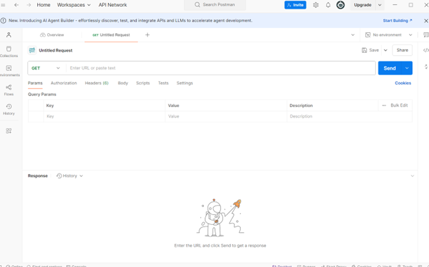Click the Key input cell
Screen dimensions: 429x267
(104, 116)
